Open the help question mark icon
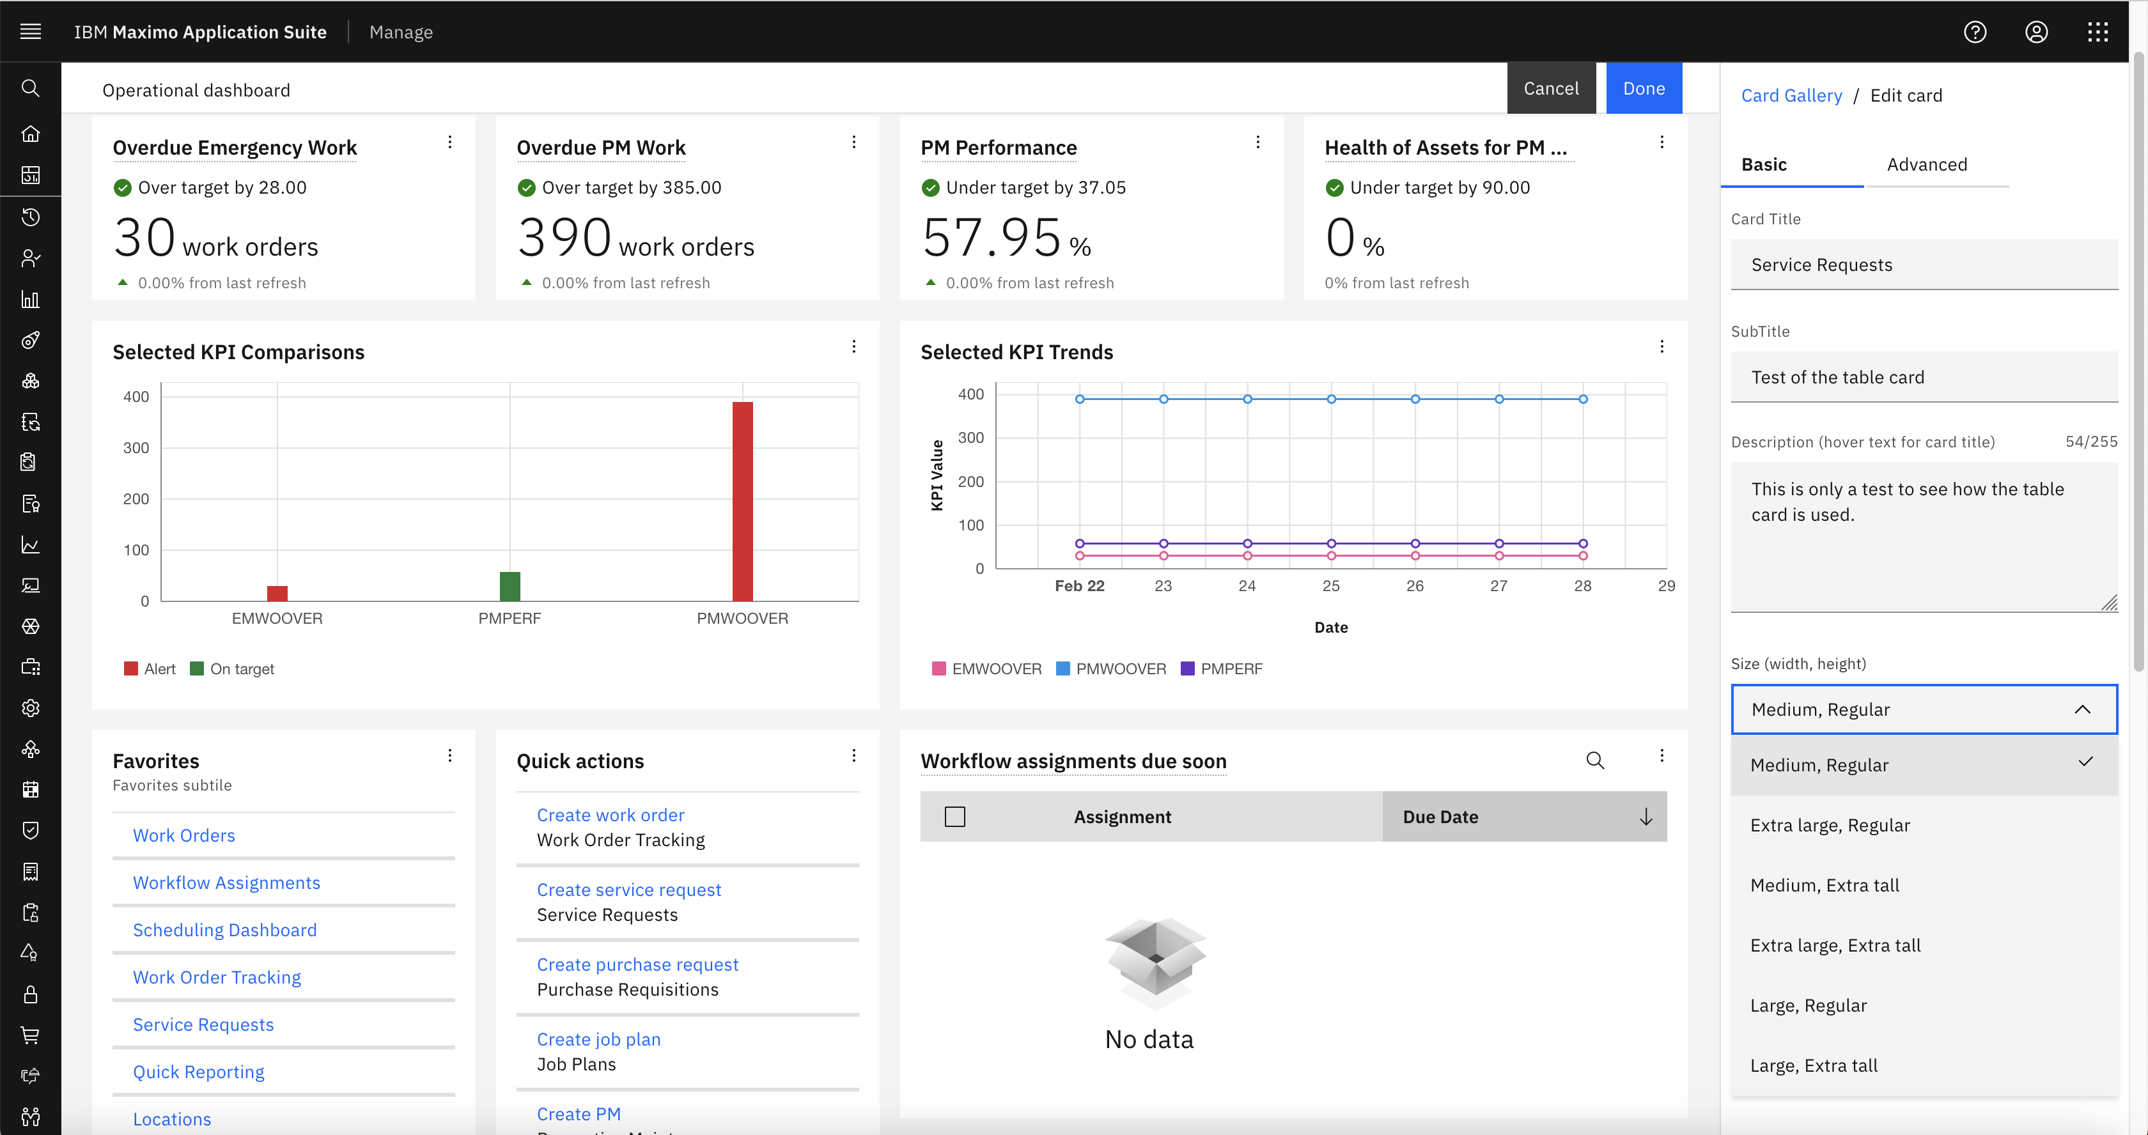 click(1975, 32)
